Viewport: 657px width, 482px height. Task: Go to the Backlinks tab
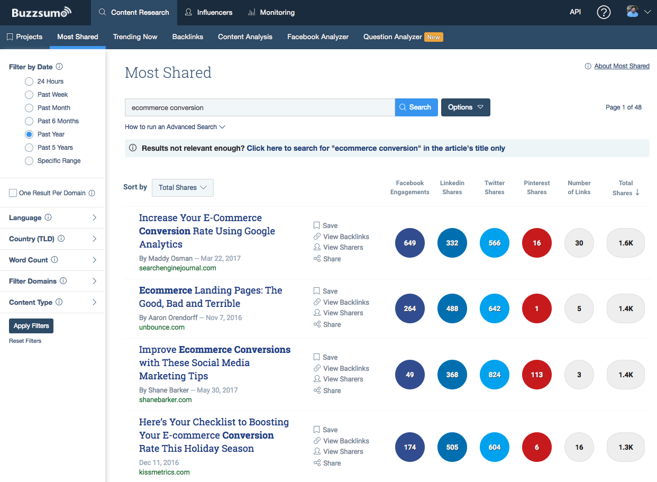pyautogui.click(x=188, y=37)
